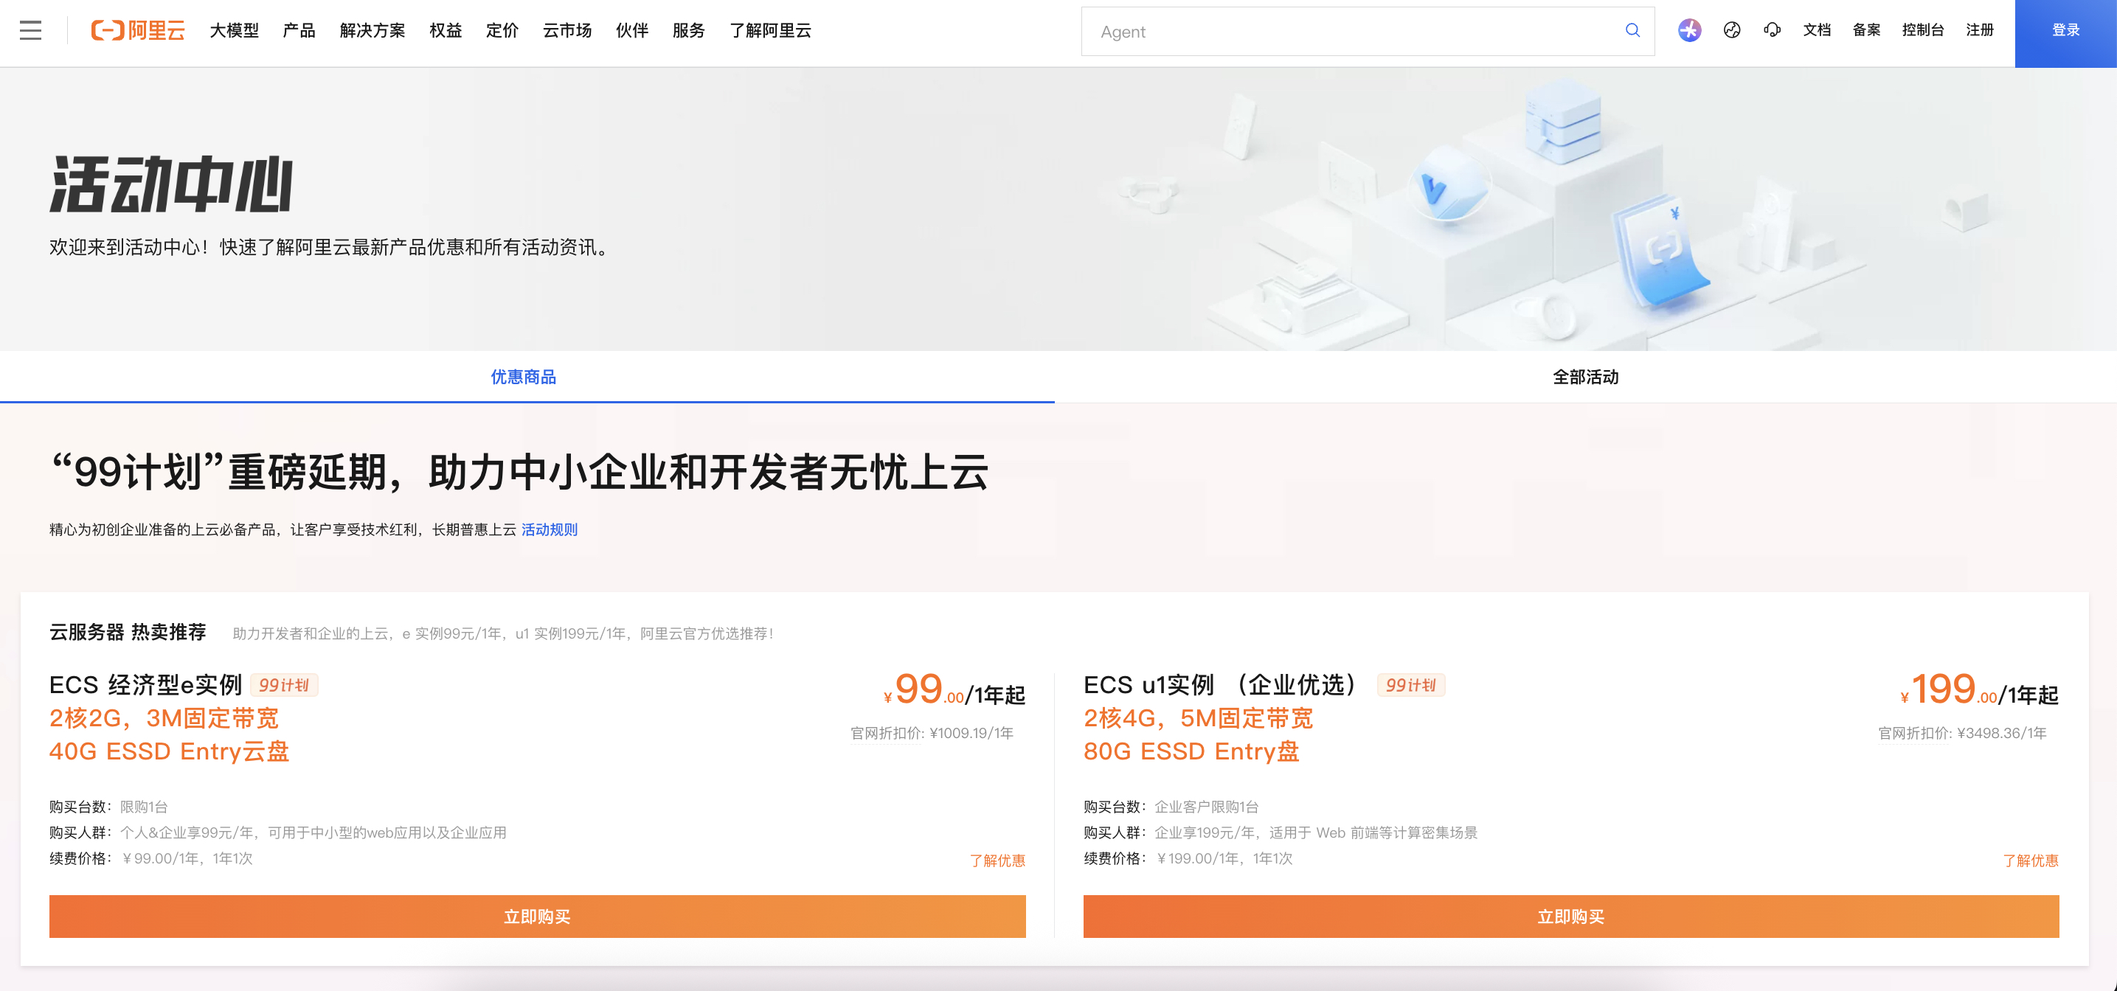Go to 文档 link

(1816, 30)
